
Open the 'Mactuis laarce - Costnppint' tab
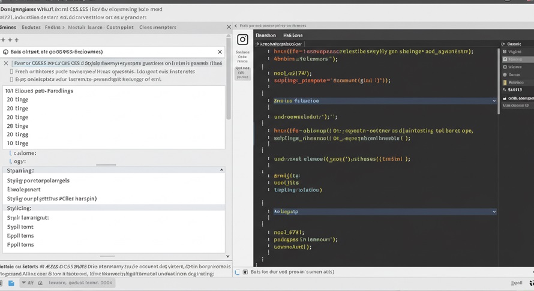click(x=101, y=27)
